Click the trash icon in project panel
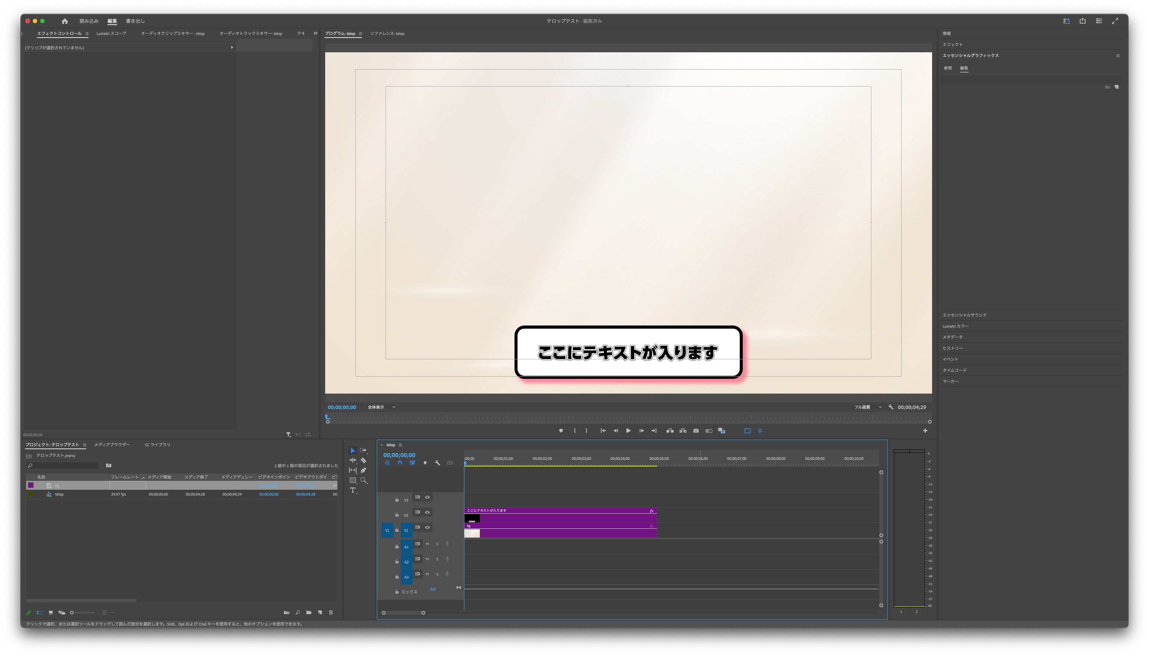This screenshot has width=1149, height=655. click(x=331, y=612)
